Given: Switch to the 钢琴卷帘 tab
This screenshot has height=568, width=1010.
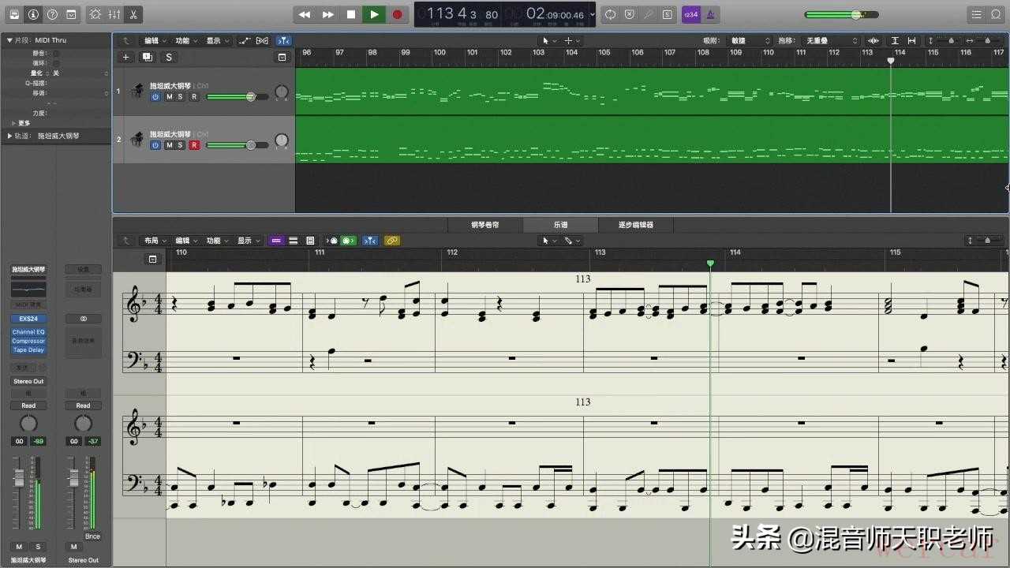Looking at the screenshot, I should [485, 225].
